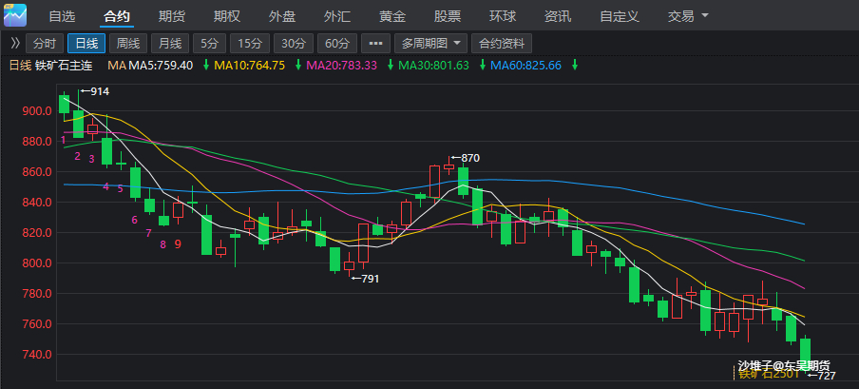This screenshot has width=859, height=389.
Task: Click the MA10:764.75 value label
Action: click(249, 66)
